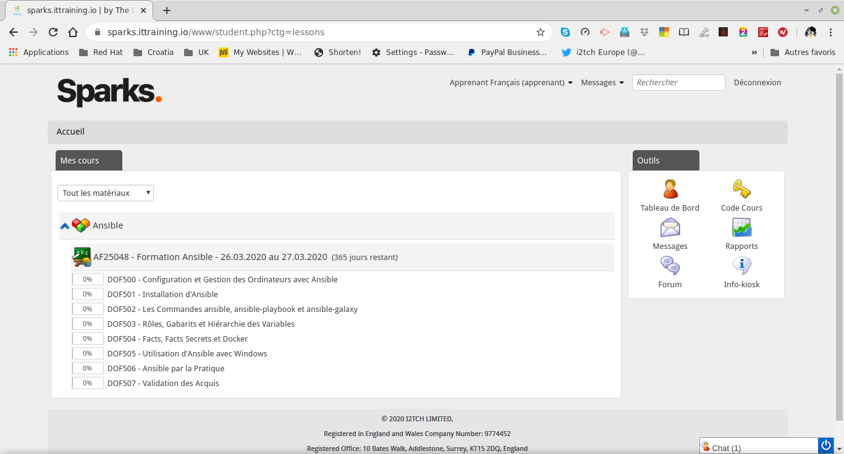Open the My Websites bookmark
Image resolution: width=844 pixels, height=454 pixels.
coord(260,53)
